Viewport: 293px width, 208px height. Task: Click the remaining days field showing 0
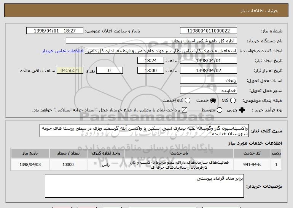pos(110,71)
